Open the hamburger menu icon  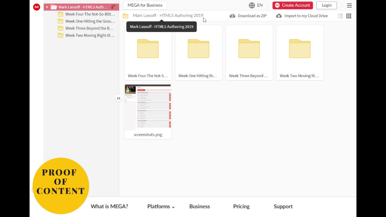(349, 5)
